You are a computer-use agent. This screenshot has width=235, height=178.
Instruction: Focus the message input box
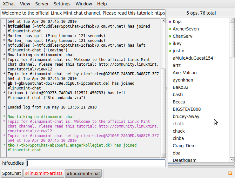(96, 163)
